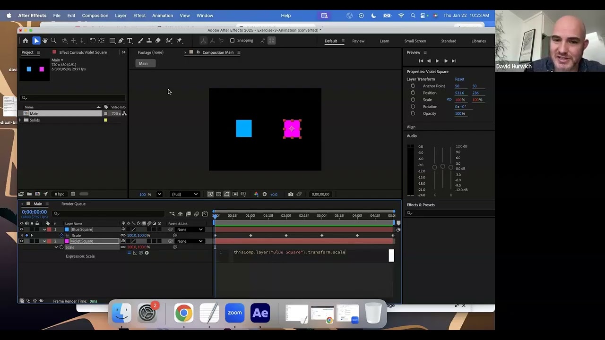Viewport: 605px width, 340px height.
Task: Switch to Render Queue tab
Action: (x=73, y=204)
